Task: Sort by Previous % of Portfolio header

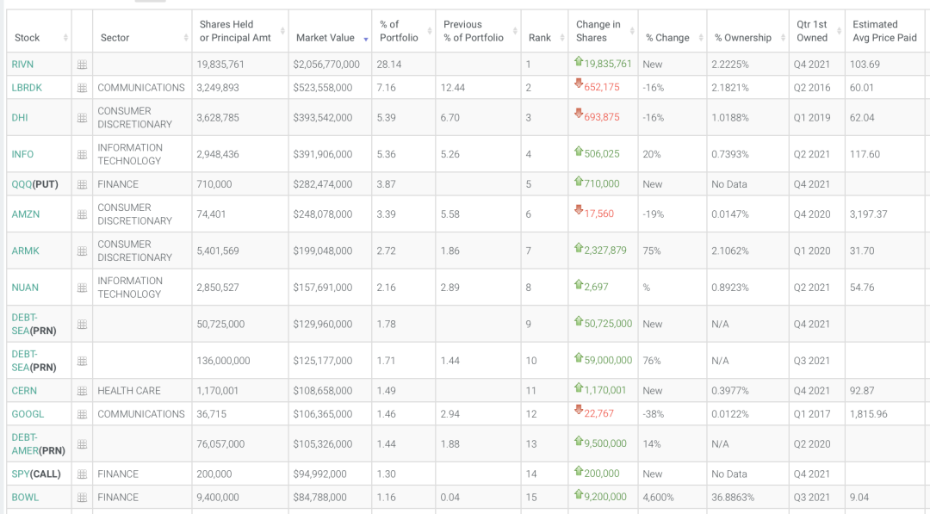Action: pos(478,31)
